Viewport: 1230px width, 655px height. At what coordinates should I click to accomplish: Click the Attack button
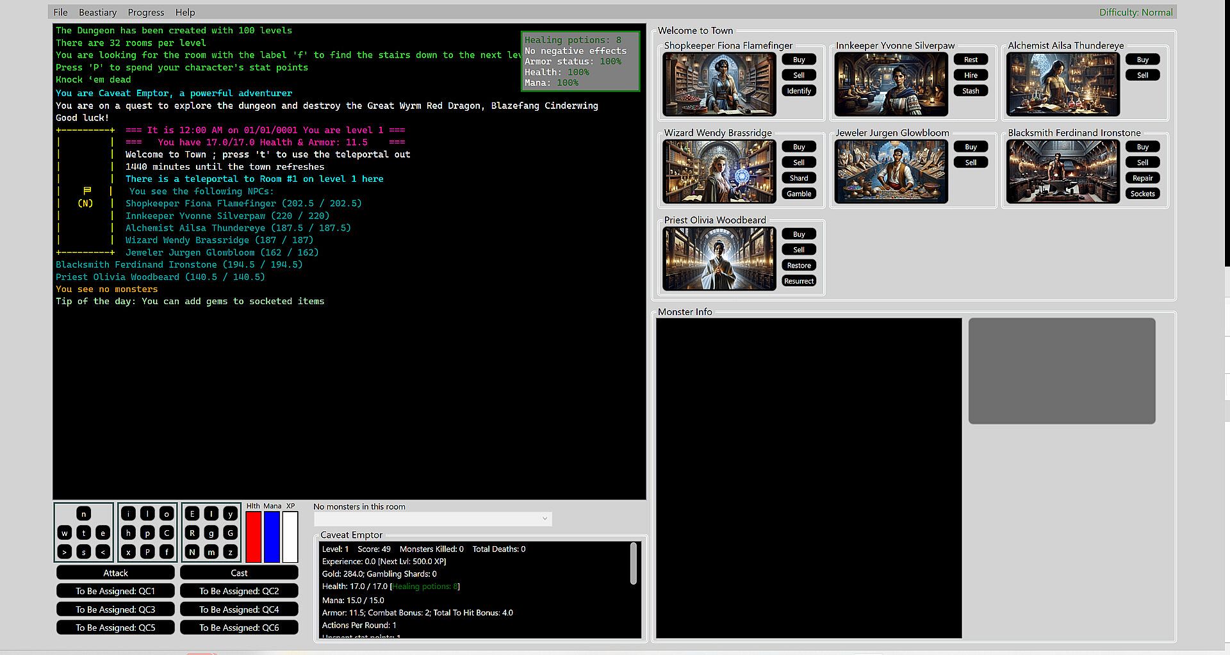click(x=115, y=573)
